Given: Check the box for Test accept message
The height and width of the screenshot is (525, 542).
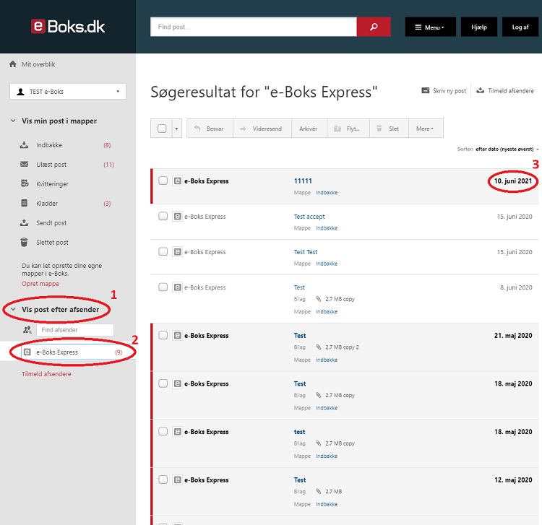Looking at the screenshot, I should point(163,216).
